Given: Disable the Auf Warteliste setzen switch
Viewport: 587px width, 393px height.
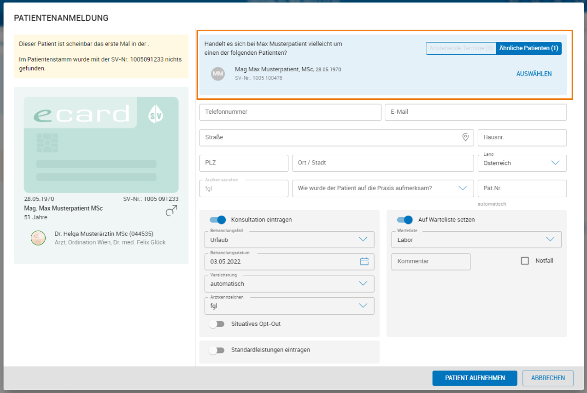Looking at the screenshot, I should pos(404,220).
